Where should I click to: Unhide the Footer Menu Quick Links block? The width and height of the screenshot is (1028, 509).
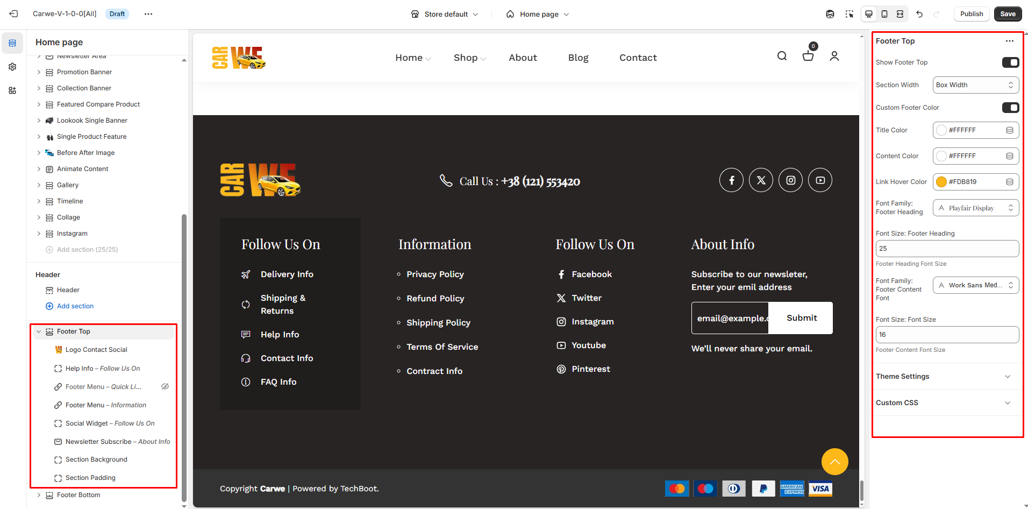pos(165,386)
